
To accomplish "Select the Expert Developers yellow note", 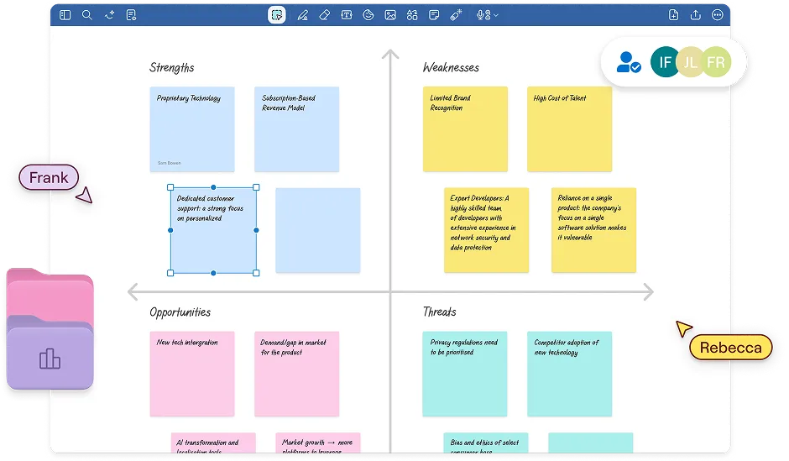I will pos(487,230).
